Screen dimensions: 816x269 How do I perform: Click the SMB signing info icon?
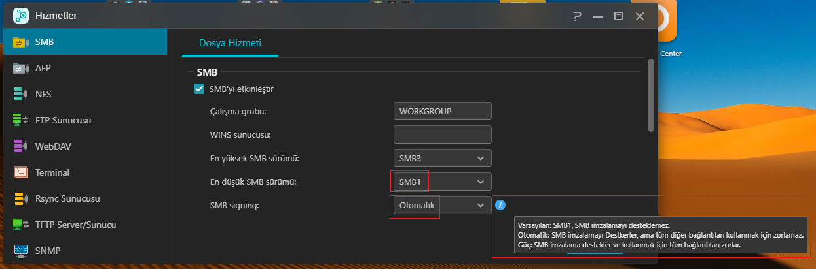(500, 205)
